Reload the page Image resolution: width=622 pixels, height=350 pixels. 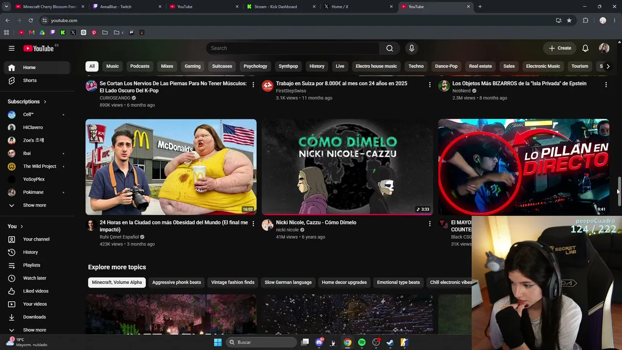coord(31,20)
